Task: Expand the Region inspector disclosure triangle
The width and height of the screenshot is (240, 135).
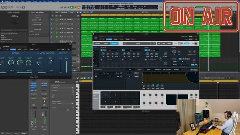Action: [30, 12]
